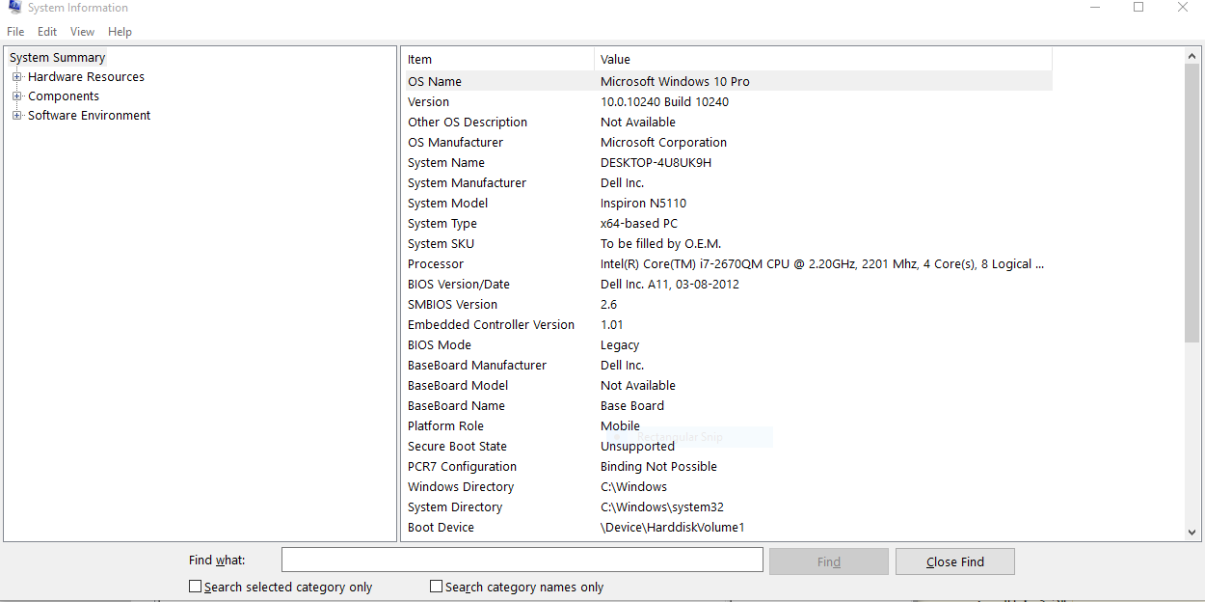
Task: Select the Software Environment category
Action: point(89,116)
